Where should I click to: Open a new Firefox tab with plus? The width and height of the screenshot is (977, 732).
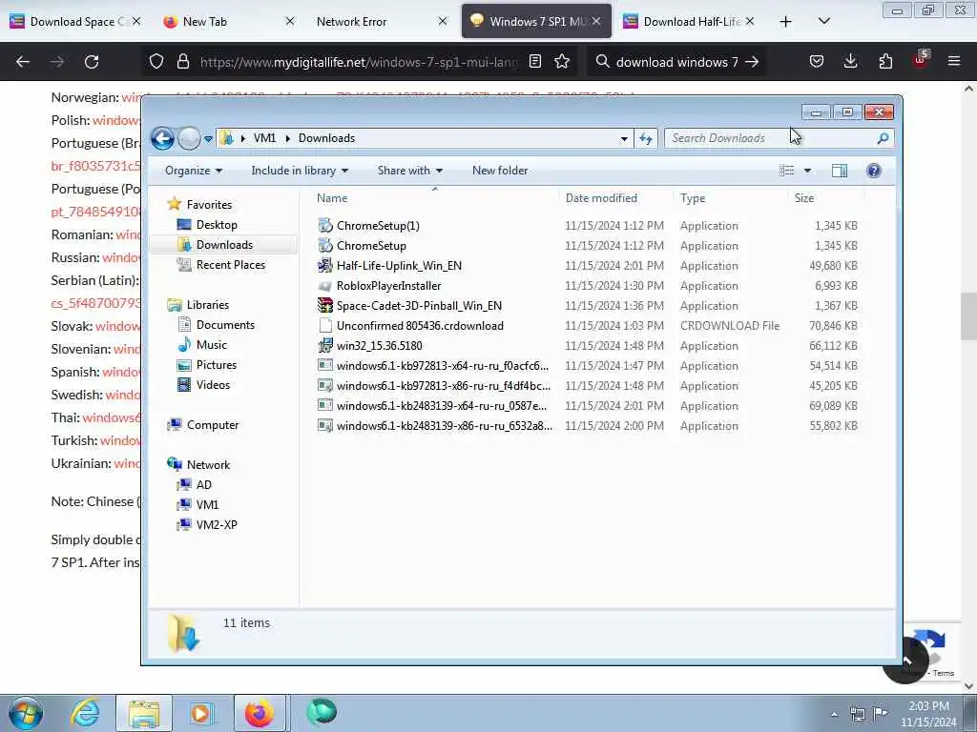[x=786, y=22]
